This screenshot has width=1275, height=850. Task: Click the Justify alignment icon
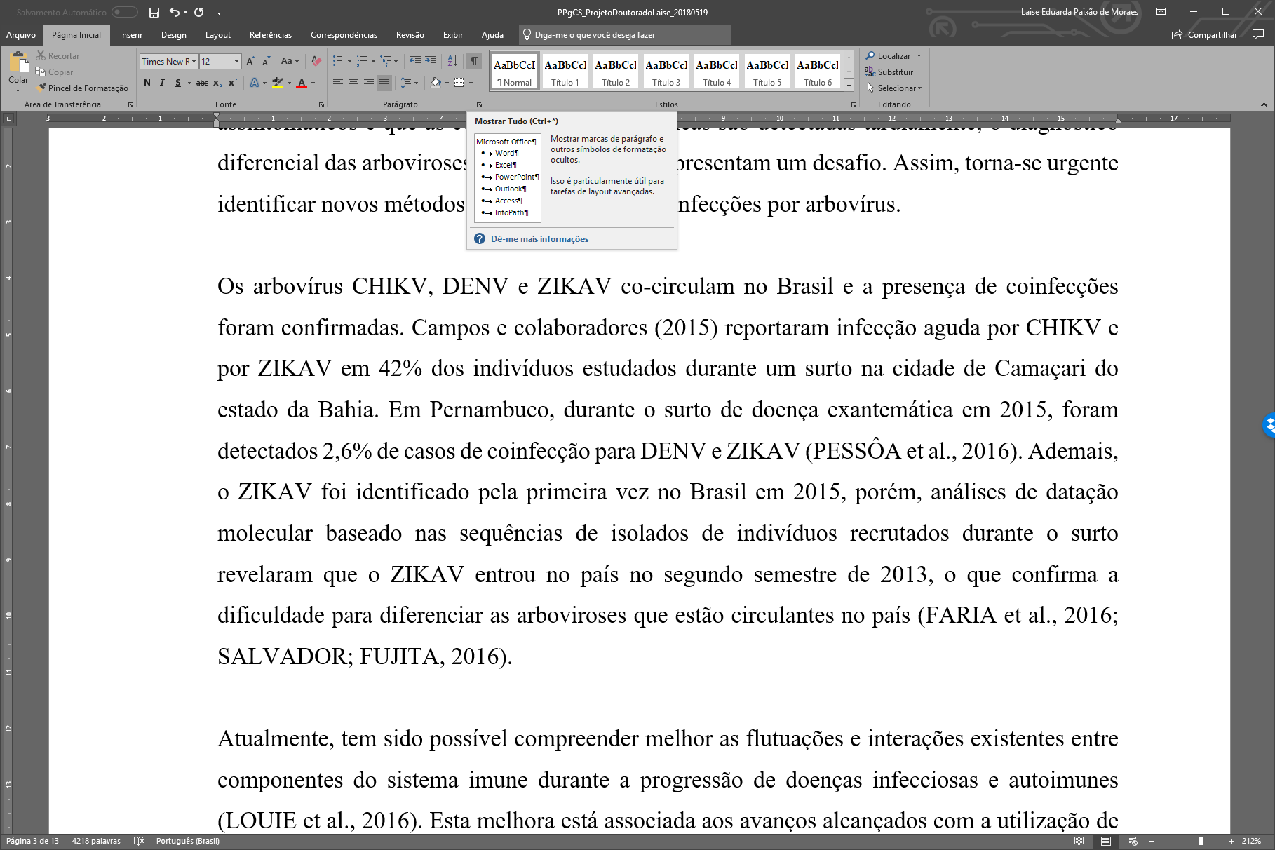click(384, 83)
